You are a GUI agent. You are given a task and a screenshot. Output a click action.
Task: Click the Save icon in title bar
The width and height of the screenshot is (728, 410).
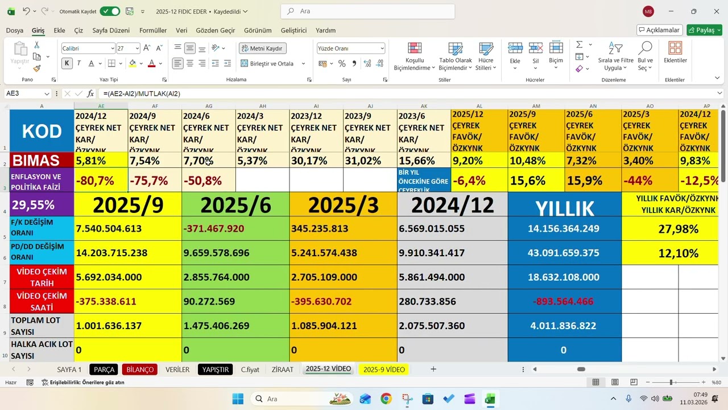(129, 11)
